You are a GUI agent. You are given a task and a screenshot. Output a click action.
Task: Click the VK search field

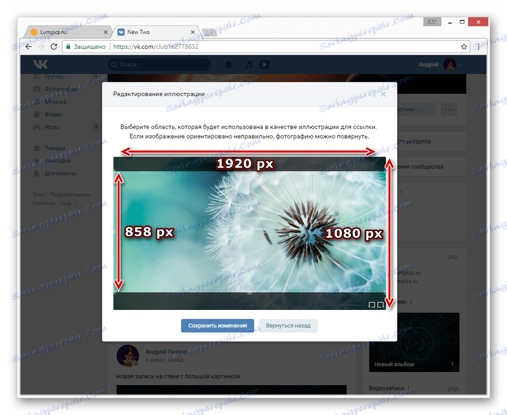(159, 65)
